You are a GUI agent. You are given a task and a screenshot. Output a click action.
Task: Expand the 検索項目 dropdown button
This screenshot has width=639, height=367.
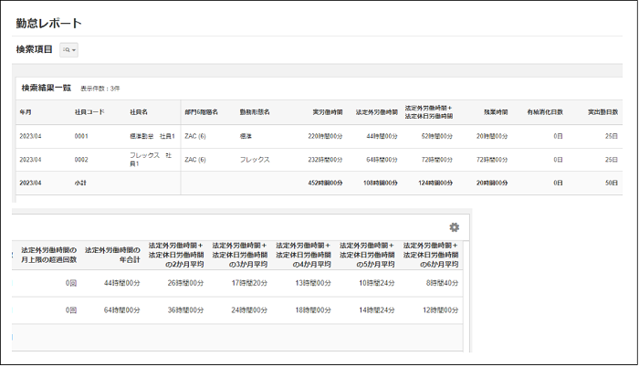[x=69, y=50]
